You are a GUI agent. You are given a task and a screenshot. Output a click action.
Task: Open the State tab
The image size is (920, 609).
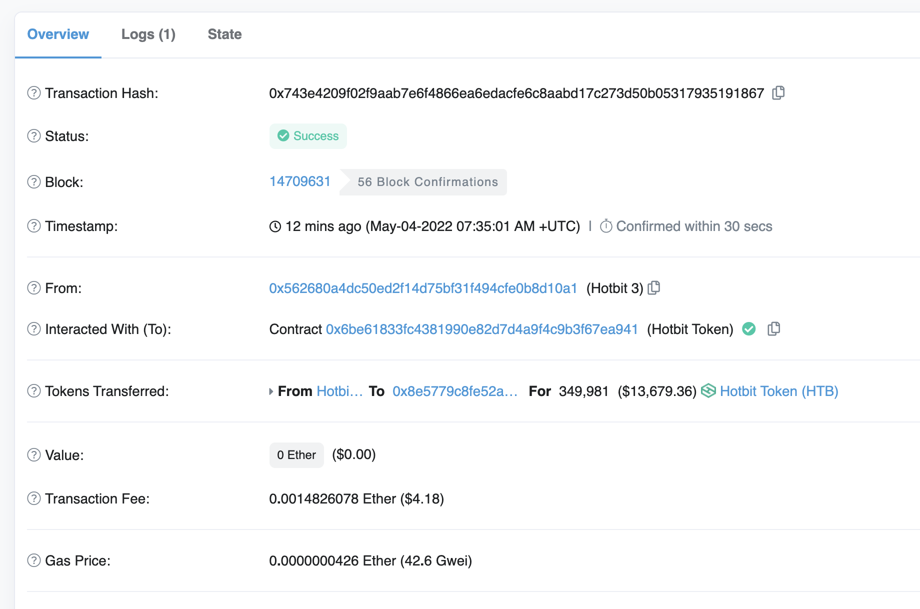point(224,34)
